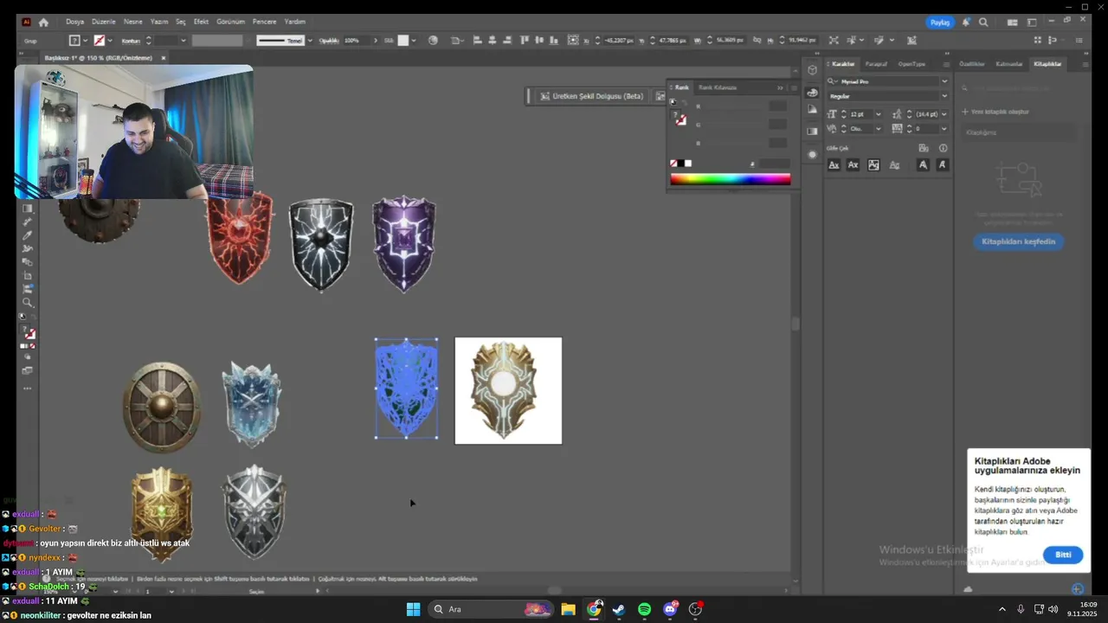The height and width of the screenshot is (623, 1108).
Task: Click the Small Caps glyph button
Action: click(854, 164)
